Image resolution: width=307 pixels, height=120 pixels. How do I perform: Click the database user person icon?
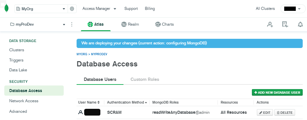click(x=81, y=112)
